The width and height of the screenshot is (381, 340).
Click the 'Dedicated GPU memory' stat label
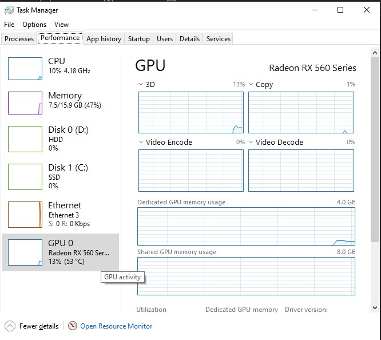[241, 309]
